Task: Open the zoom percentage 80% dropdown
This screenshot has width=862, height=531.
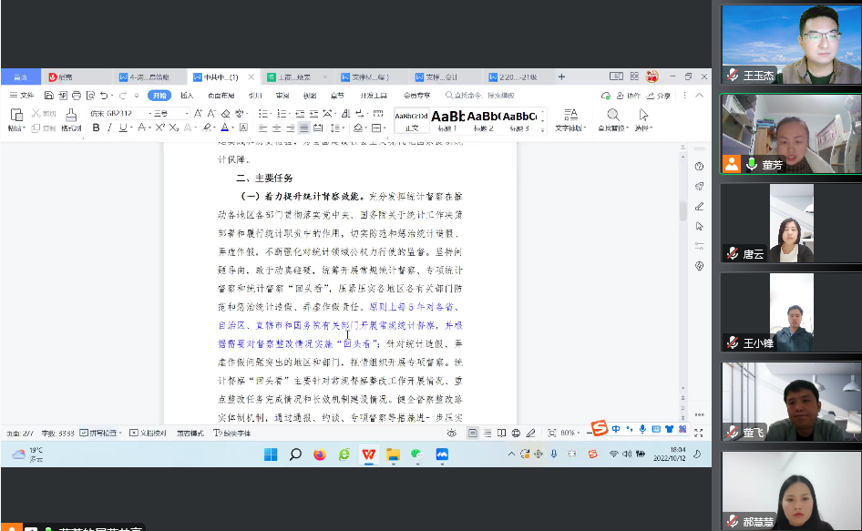Action: tap(570, 434)
